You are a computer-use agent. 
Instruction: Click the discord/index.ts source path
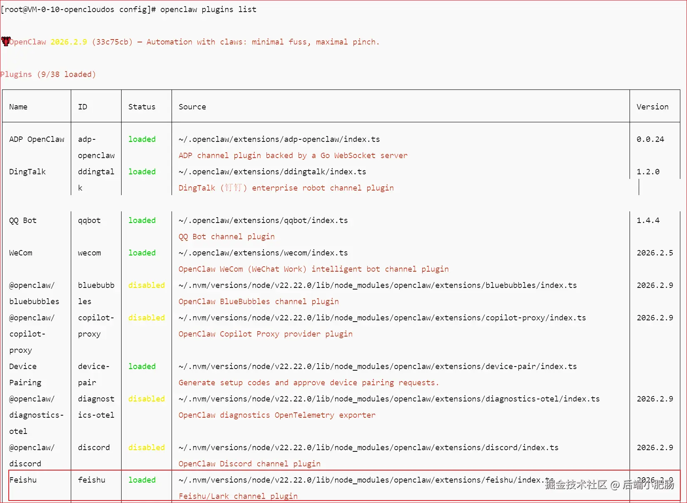coord(368,448)
